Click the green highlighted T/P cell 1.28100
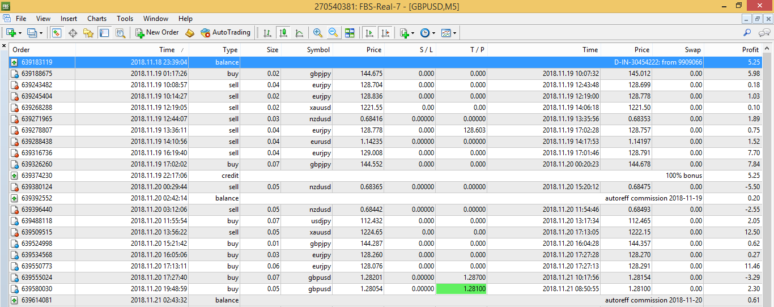 (x=461, y=289)
